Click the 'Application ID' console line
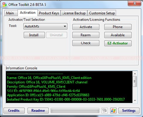The width and height of the screenshot is (143, 117). click(48, 95)
